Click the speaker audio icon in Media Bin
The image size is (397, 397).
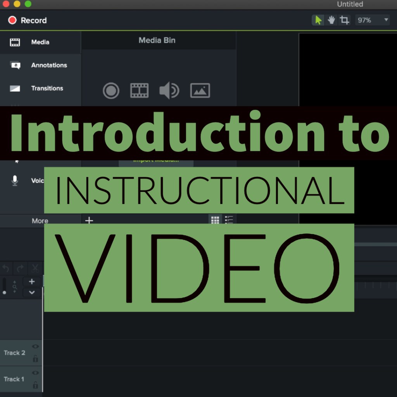[x=169, y=91]
